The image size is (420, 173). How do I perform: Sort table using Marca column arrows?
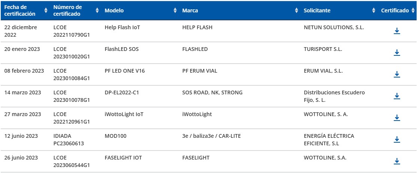[x=297, y=10]
